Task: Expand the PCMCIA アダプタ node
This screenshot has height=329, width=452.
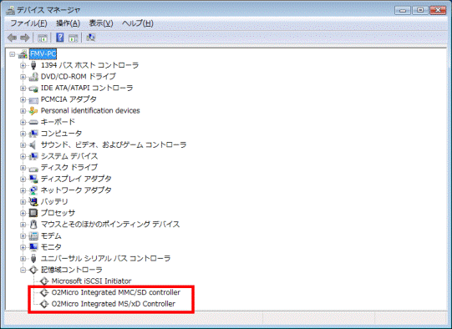Action: coord(23,99)
